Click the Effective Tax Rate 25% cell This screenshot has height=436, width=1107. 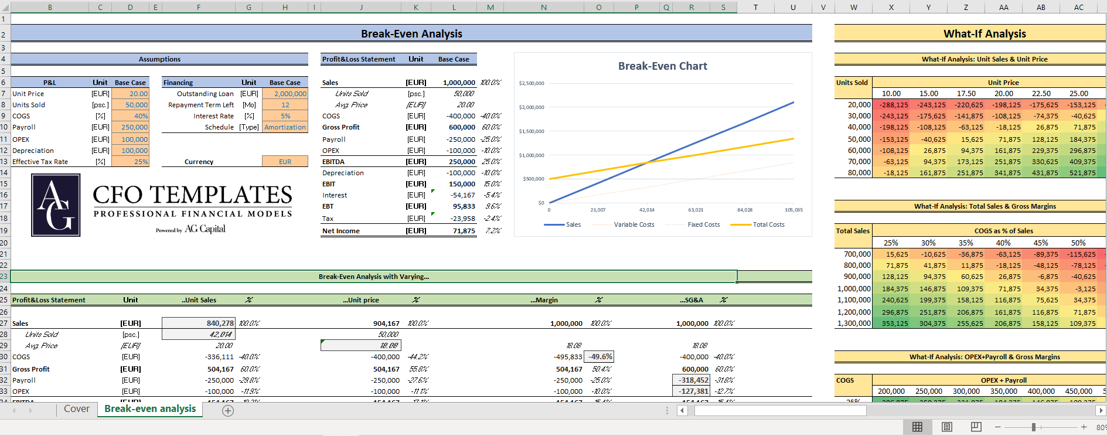[x=130, y=162]
